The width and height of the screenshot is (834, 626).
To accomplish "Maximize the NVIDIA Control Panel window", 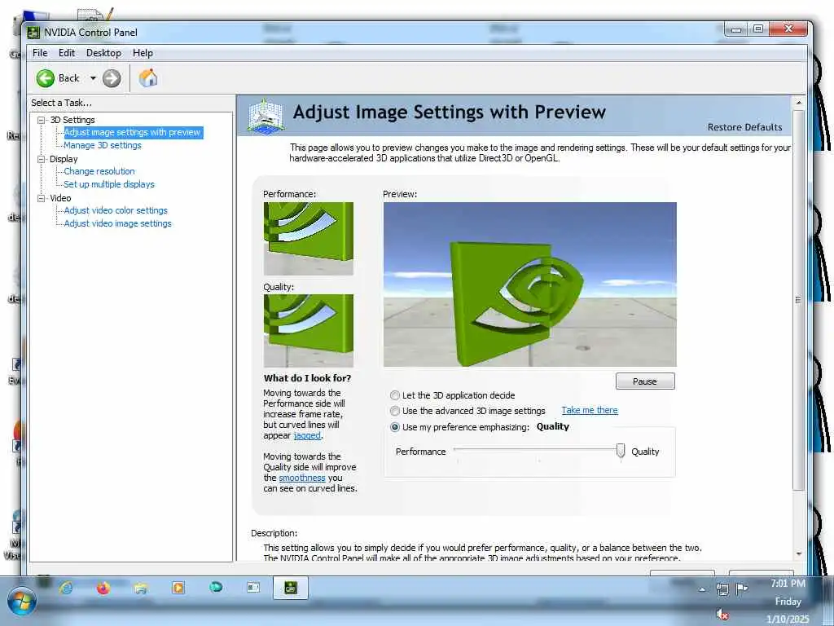I will point(758,29).
